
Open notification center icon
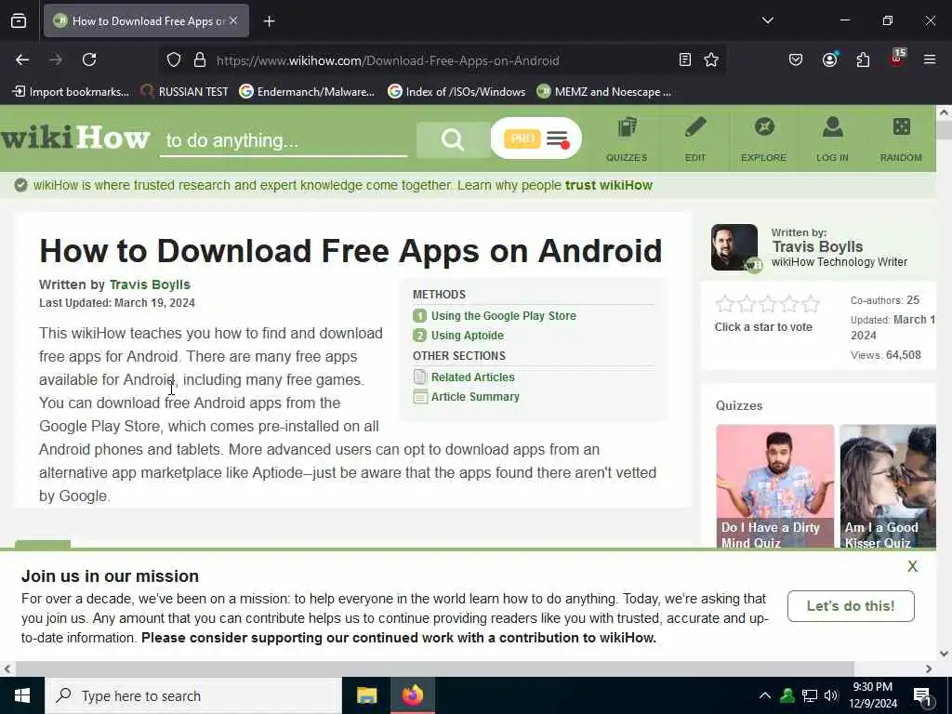[x=922, y=696]
